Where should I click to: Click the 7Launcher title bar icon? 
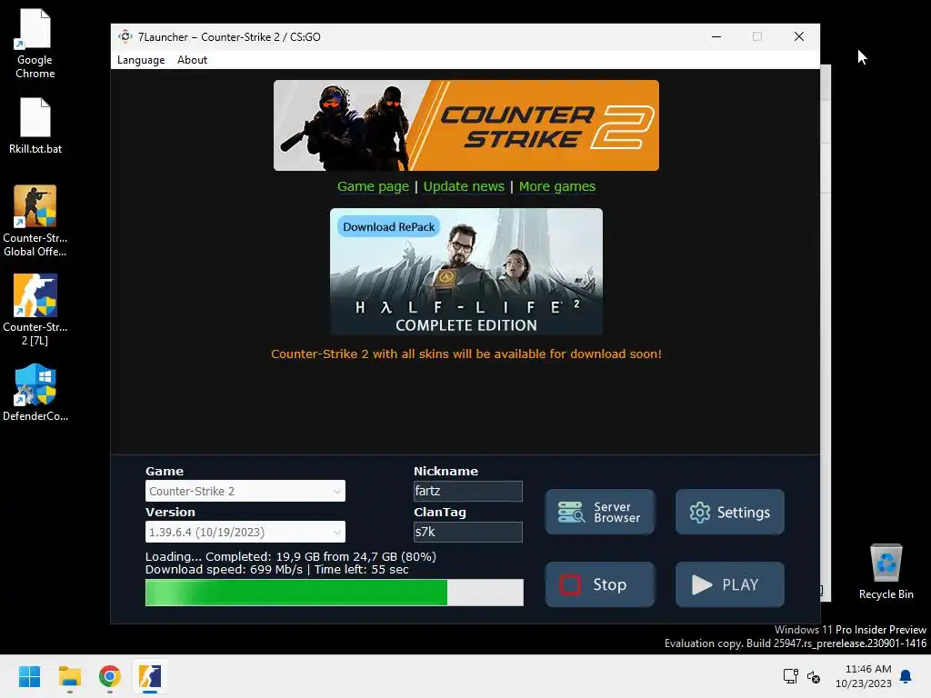[x=125, y=36]
